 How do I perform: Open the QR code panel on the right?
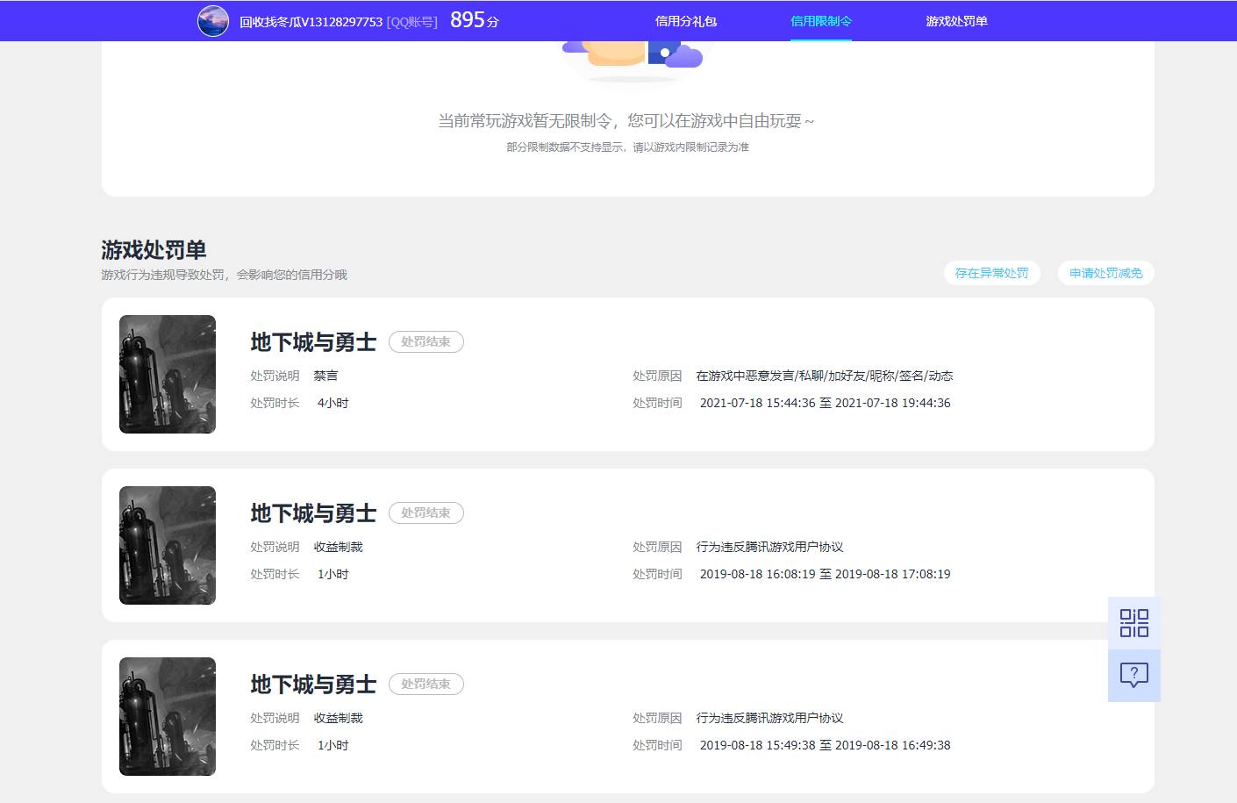(x=1133, y=622)
